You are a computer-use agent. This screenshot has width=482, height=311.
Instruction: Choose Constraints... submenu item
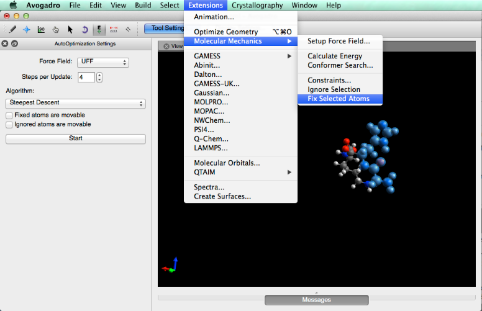coord(340,80)
